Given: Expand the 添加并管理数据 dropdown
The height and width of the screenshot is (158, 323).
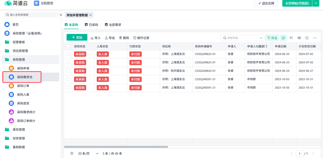Looking at the screenshot, I should click(79, 15).
